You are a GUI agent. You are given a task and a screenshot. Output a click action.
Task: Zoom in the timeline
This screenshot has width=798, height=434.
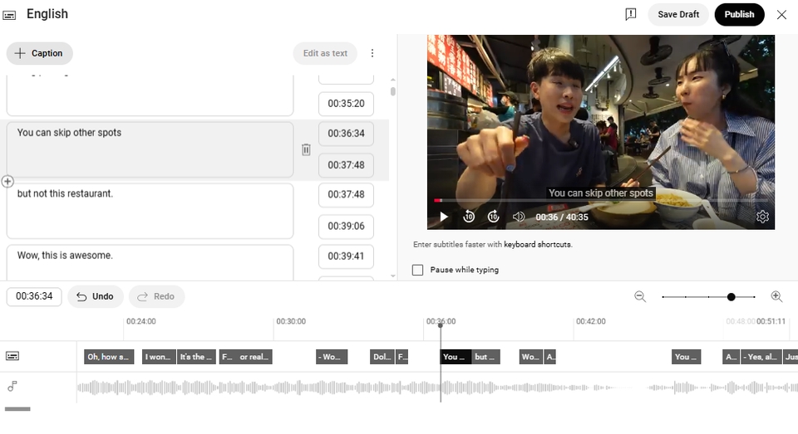[x=776, y=296]
